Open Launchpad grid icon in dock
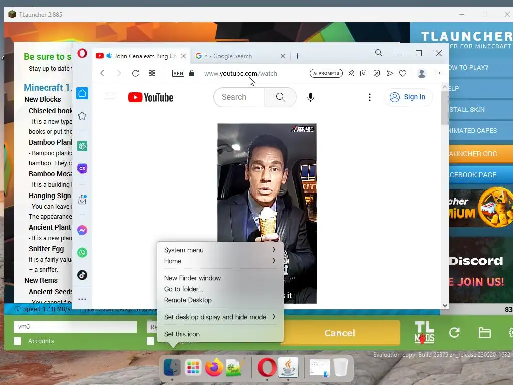Screen dimensions: 513x385 click(193, 367)
